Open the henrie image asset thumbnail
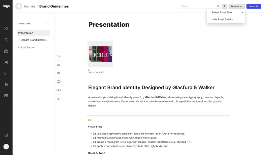Viewport: 264px width, 155px height. pos(100,54)
